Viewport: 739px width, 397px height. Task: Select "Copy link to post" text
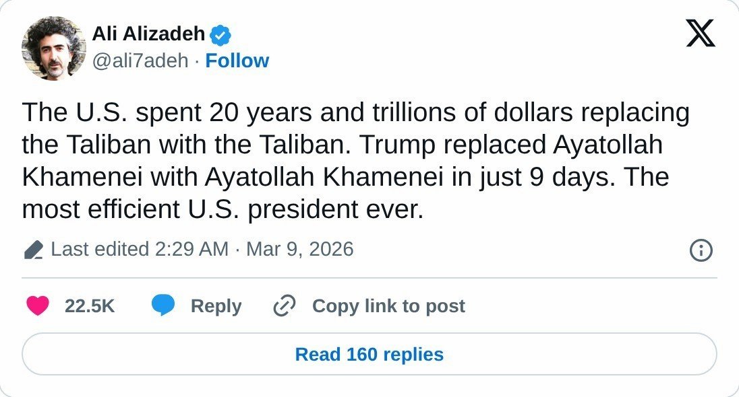(388, 306)
